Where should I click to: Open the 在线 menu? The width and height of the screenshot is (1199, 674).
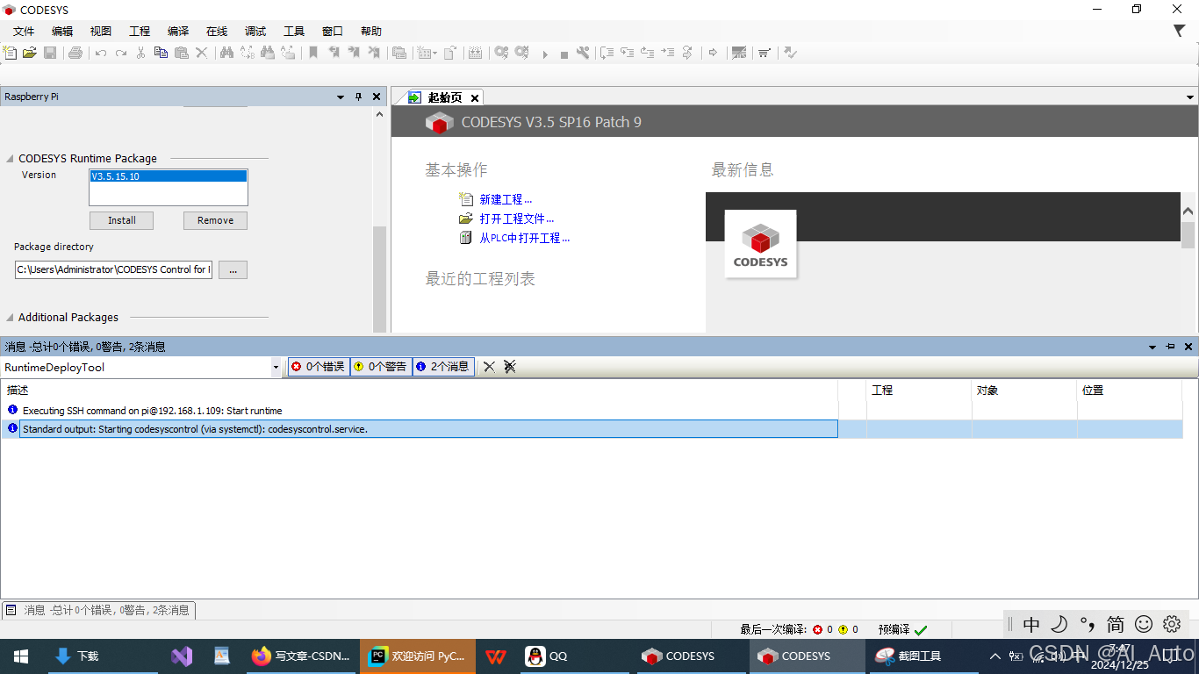[217, 32]
